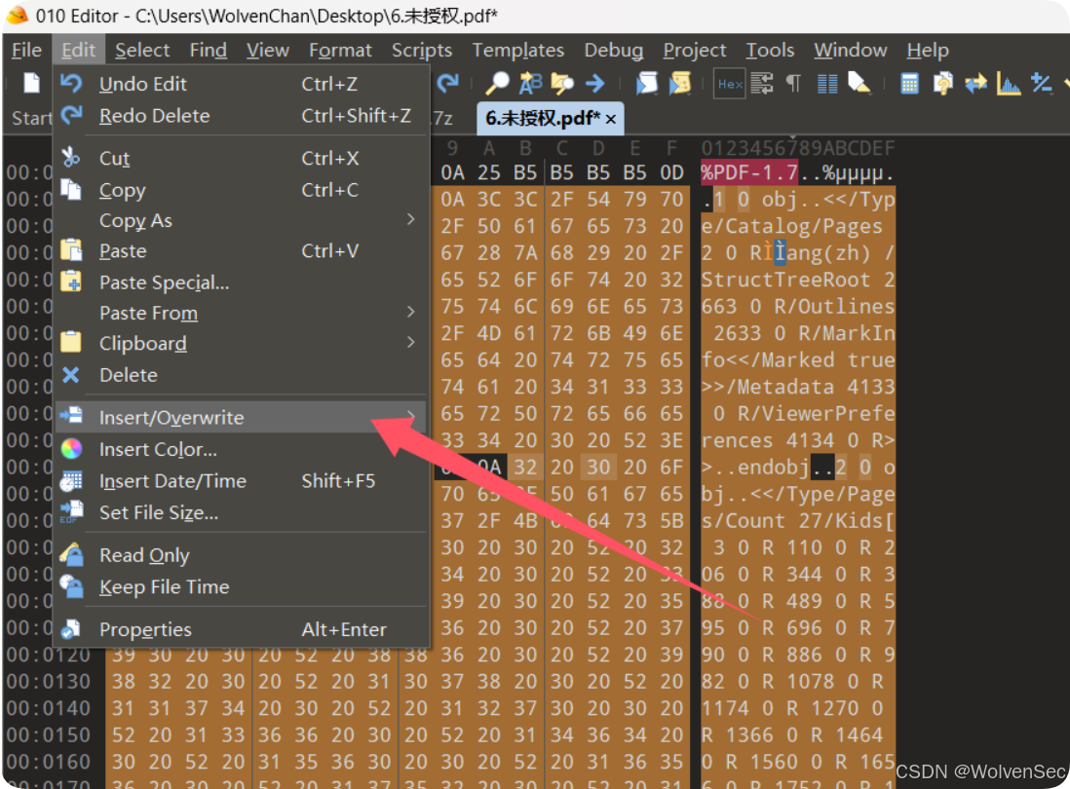
Task: Expand the Clipboard submenu
Action: pyautogui.click(x=241, y=343)
